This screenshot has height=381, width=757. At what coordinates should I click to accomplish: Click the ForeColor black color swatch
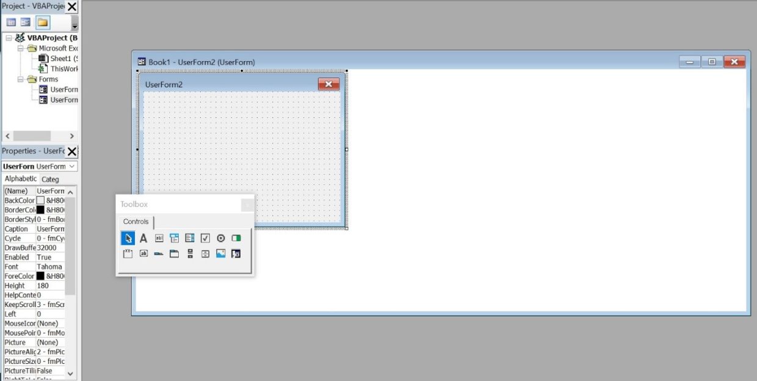click(40, 276)
